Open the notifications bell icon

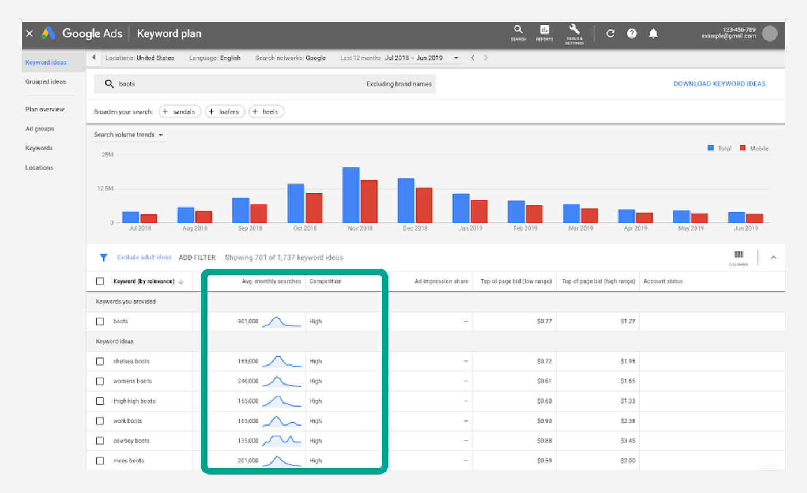pyautogui.click(x=653, y=33)
